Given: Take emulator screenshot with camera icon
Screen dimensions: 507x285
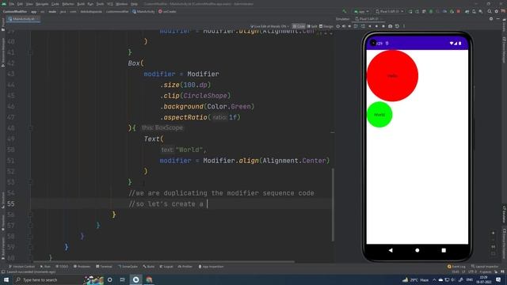Looking at the screenshot, I should [390, 26].
